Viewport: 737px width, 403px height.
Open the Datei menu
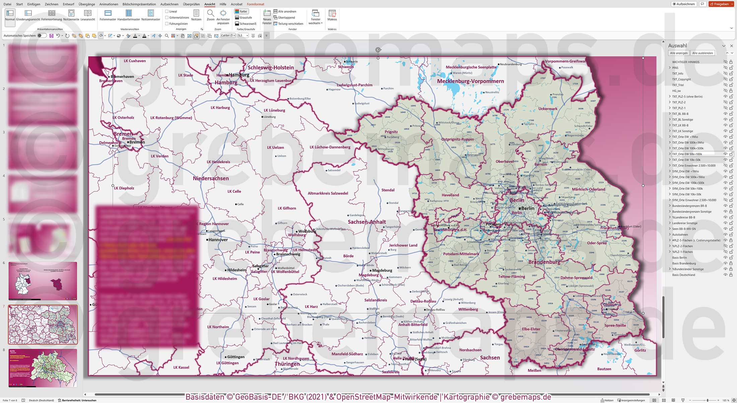(7, 4)
